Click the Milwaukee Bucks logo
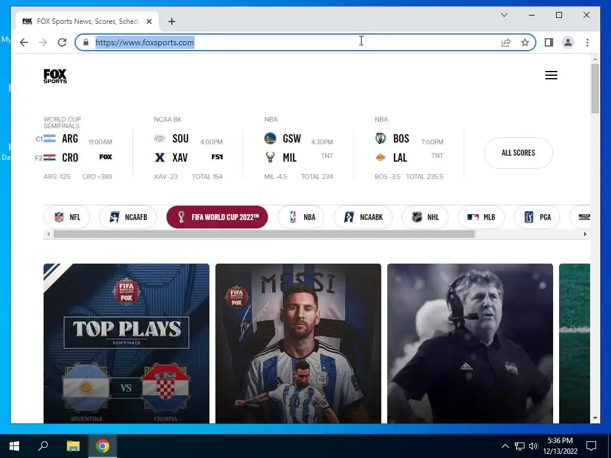The height and width of the screenshot is (458, 611). 270,157
